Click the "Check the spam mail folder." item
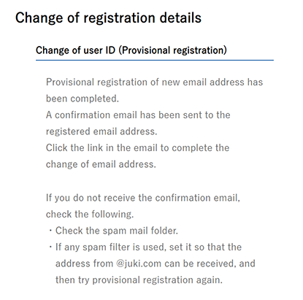 coord(117,231)
